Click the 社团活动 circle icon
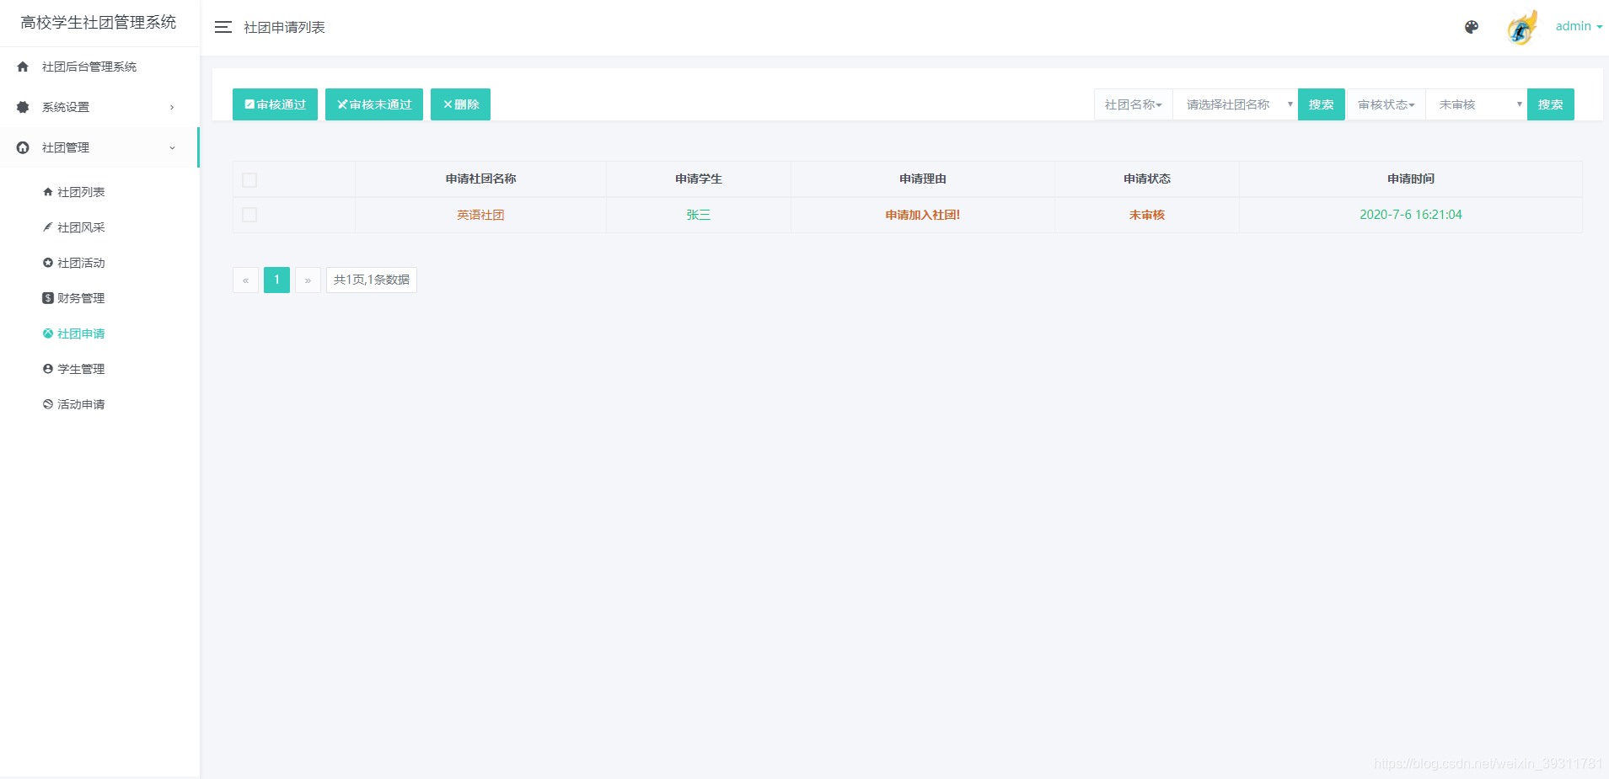The image size is (1609, 779). pos(48,263)
